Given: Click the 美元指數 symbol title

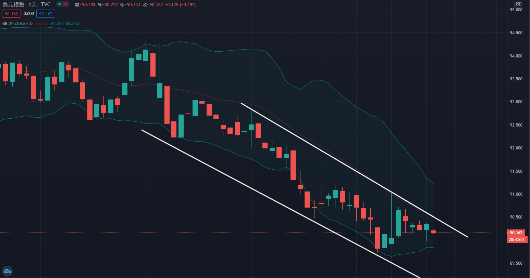Looking at the screenshot, I should click(13, 4).
